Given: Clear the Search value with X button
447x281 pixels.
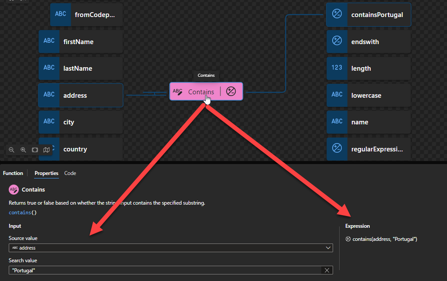Looking at the screenshot, I should [327, 271].
